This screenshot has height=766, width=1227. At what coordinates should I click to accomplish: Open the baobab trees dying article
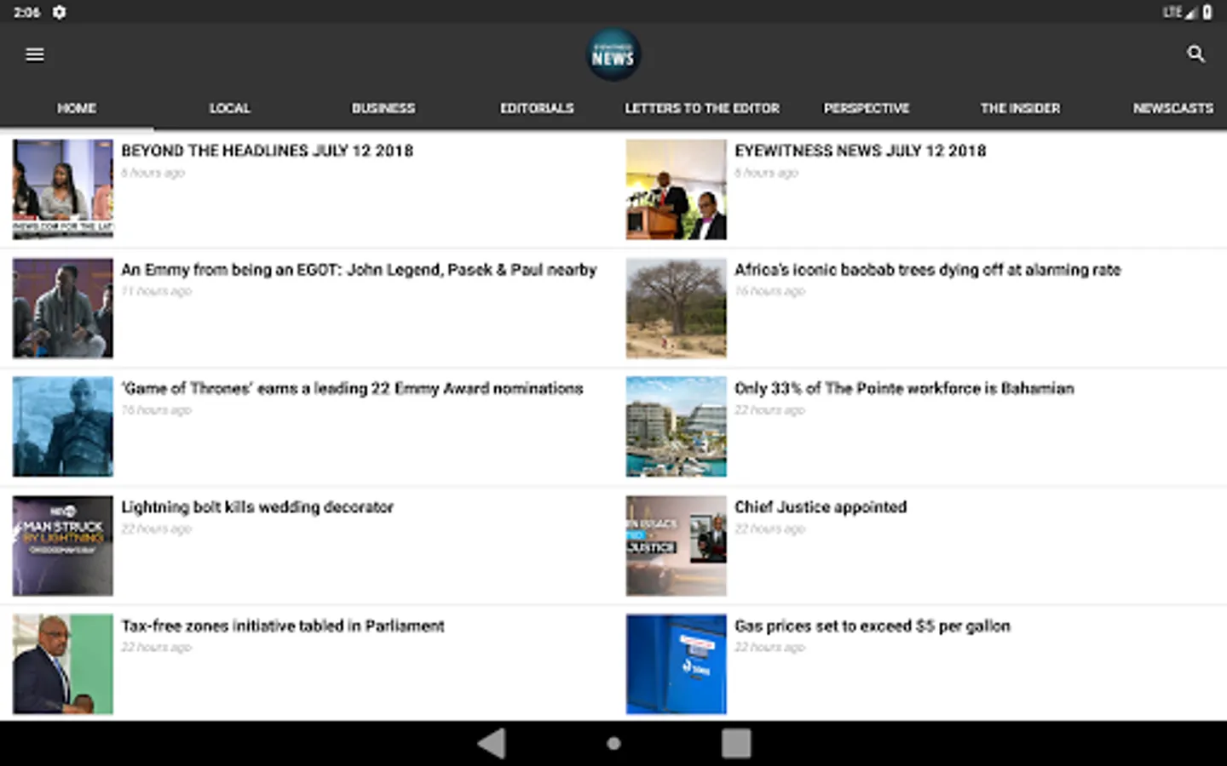928,270
